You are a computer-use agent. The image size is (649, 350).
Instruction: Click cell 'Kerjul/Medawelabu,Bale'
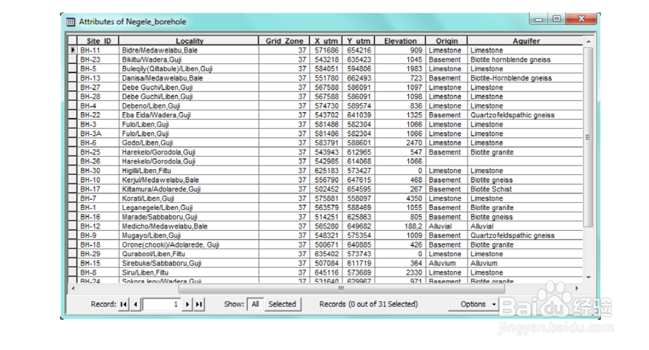pos(189,180)
